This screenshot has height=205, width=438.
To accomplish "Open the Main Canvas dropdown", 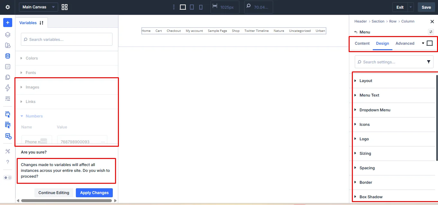I will click(39, 7).
